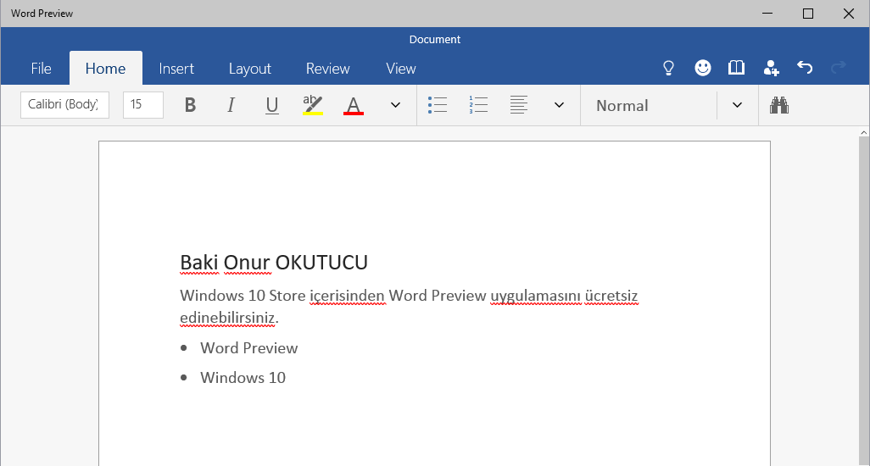
Task: Open Find with binoculars icon
Action: pyautogui.click(x=779, y=105)
